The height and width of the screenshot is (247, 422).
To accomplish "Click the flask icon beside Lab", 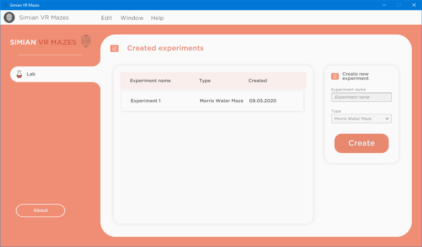I will pos(19,74).
